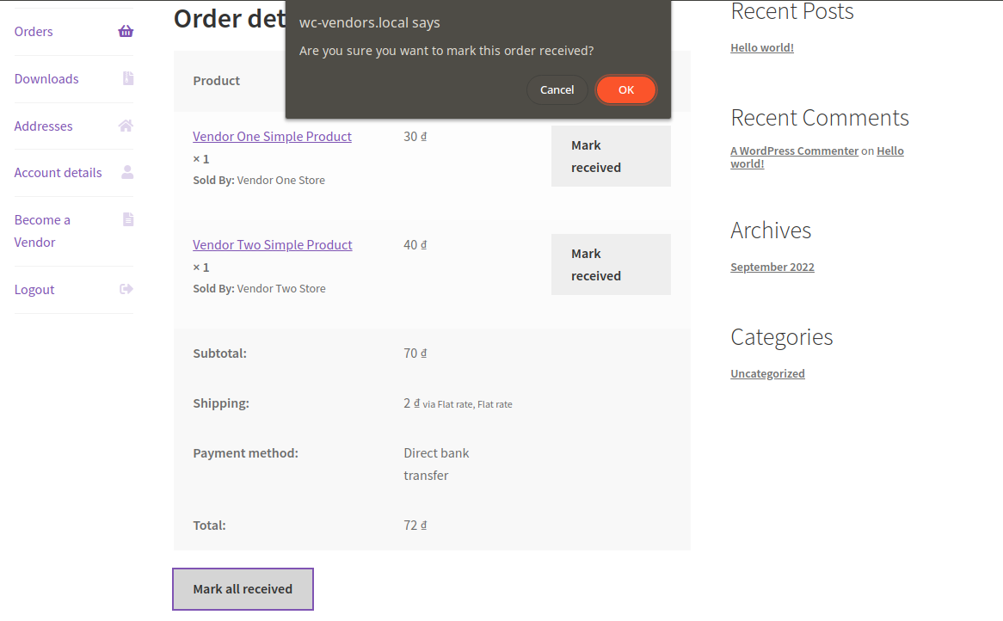Confirm the dialog with OK
1003x621 pixels.
(625, 89)
